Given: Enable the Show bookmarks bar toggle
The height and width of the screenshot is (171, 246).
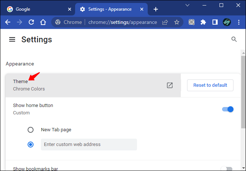Looking at the screenshot, I should [x=226, y=169].
